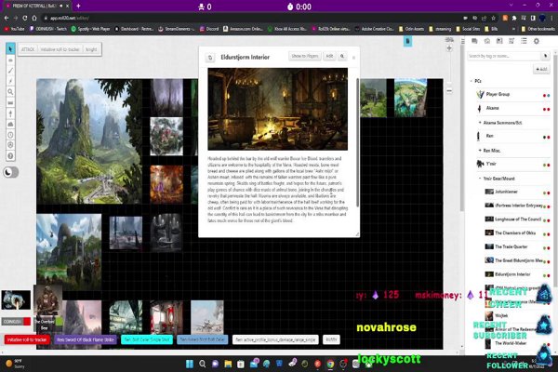Click the red ODINRUSH player color swatch

tap(27, 322)
